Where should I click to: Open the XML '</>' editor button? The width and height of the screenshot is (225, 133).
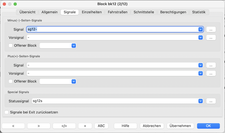(x=64, y=126)
